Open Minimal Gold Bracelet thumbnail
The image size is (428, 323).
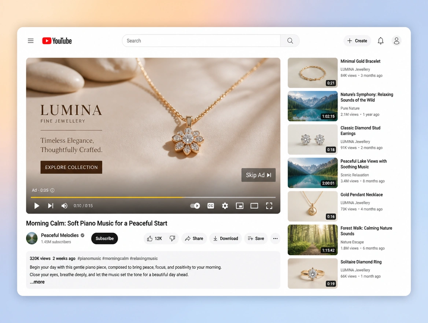(313, 73)
